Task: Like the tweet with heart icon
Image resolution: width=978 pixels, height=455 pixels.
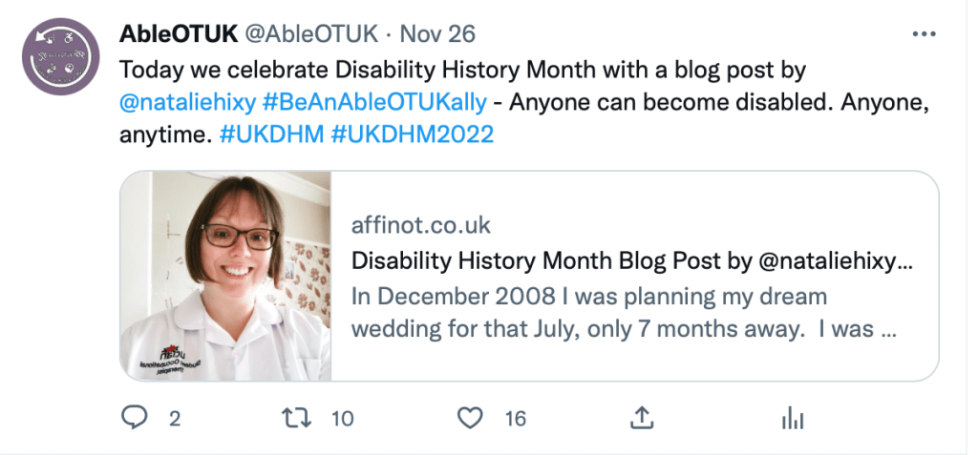Action: [469, 418]
